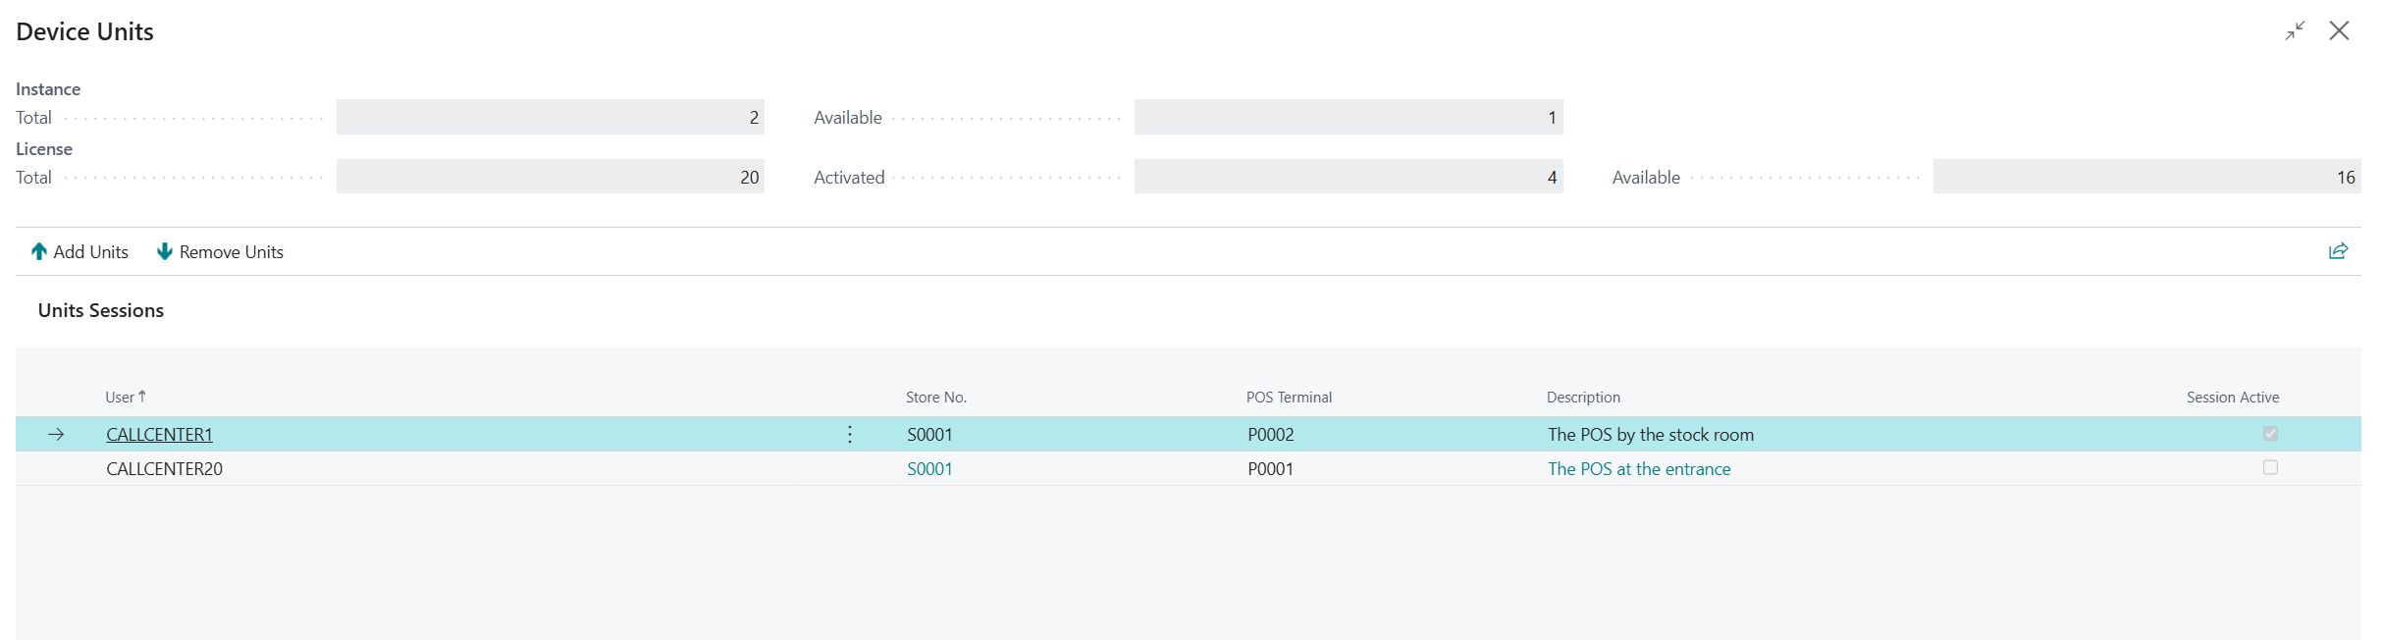Open the CALLCENTER1 row three-dot menu
Viewport: 2381px width, 640px height.
(850, 435)
